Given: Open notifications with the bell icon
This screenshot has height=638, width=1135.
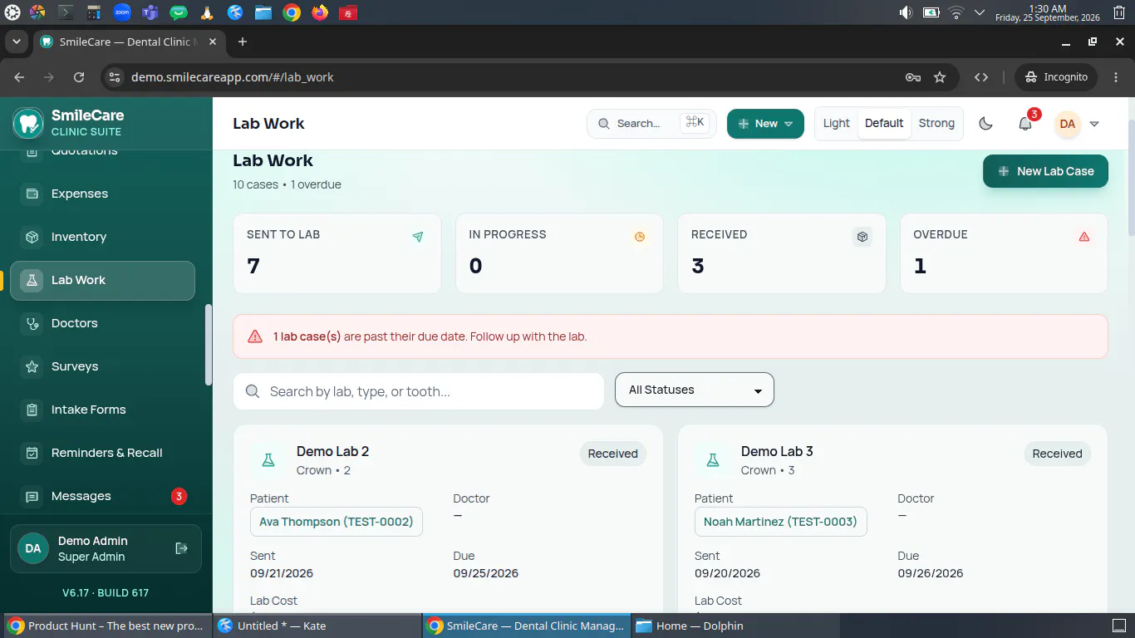Looking at the screenshot, I should pos(1025,123).
